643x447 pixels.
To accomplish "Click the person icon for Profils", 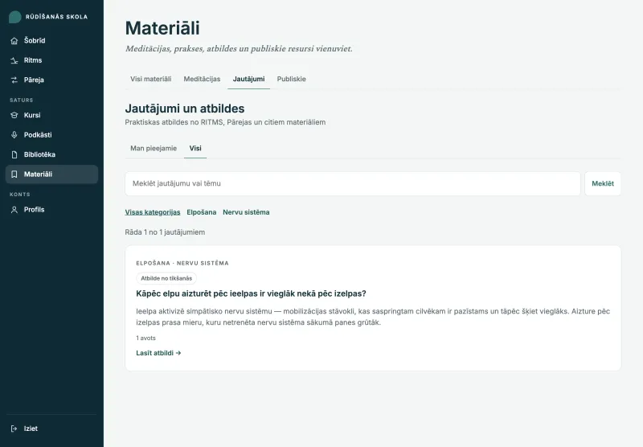I will [14, 210].
